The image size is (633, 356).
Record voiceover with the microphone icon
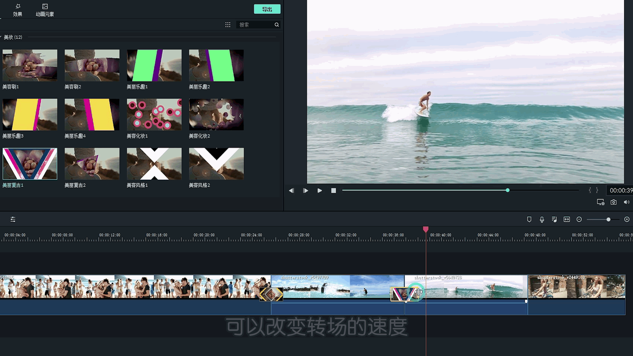click(542, 220)
